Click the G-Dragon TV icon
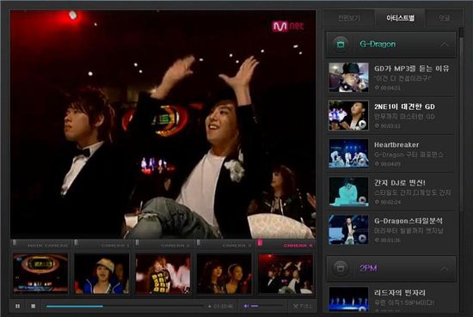473x317 pixels. [341, 45]
